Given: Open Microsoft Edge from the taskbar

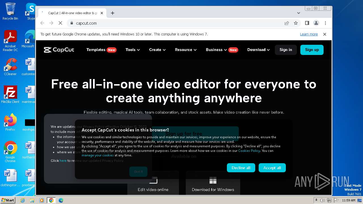Looking at the screenshot, I should (x=61, y=200).
